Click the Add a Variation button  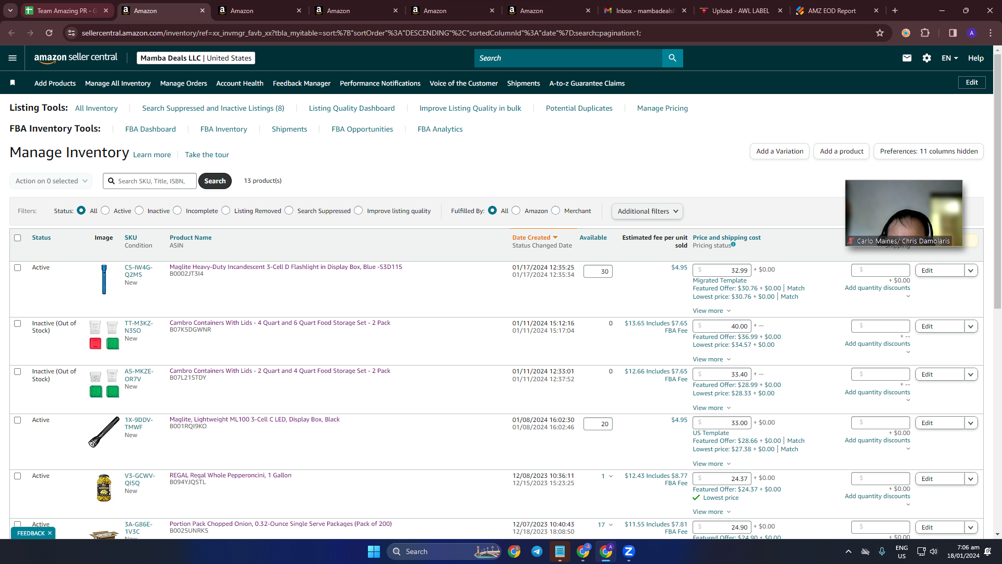[x=780, y=151]
